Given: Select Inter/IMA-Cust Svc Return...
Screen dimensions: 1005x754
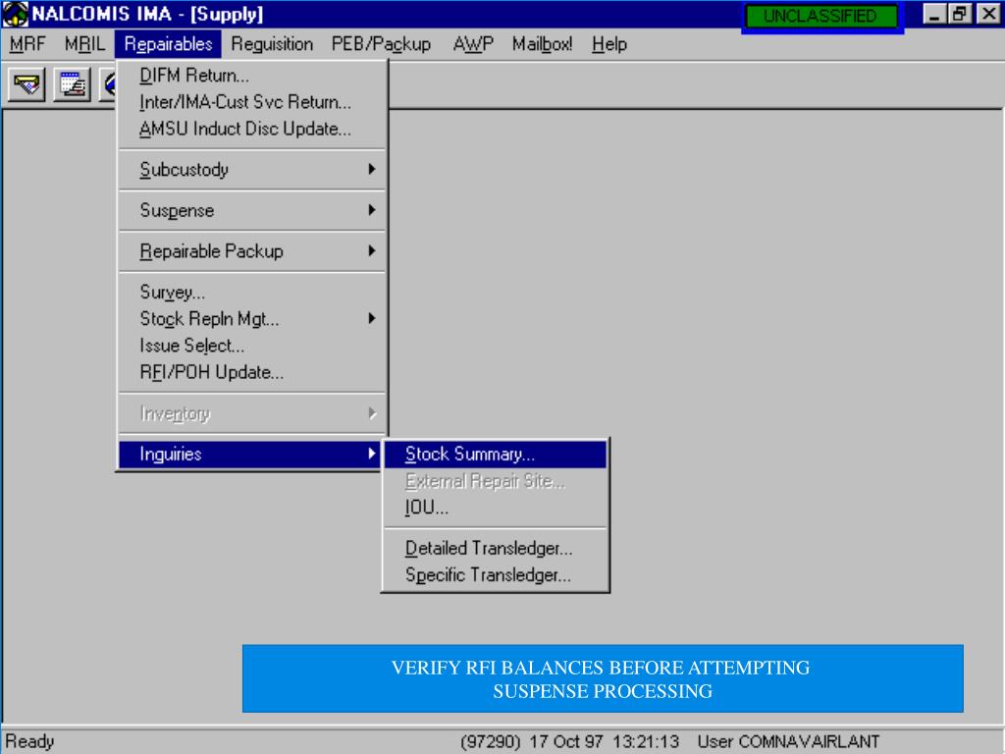Looking at the screenshot, I should click(x=252, y=102).
